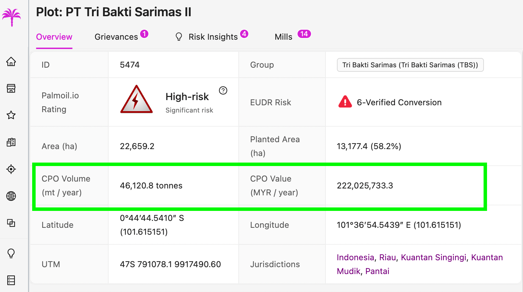Screen dimensions: 523x292
Task: Click the 6-Verified Conversion text
Action: [x=399, y=103]
